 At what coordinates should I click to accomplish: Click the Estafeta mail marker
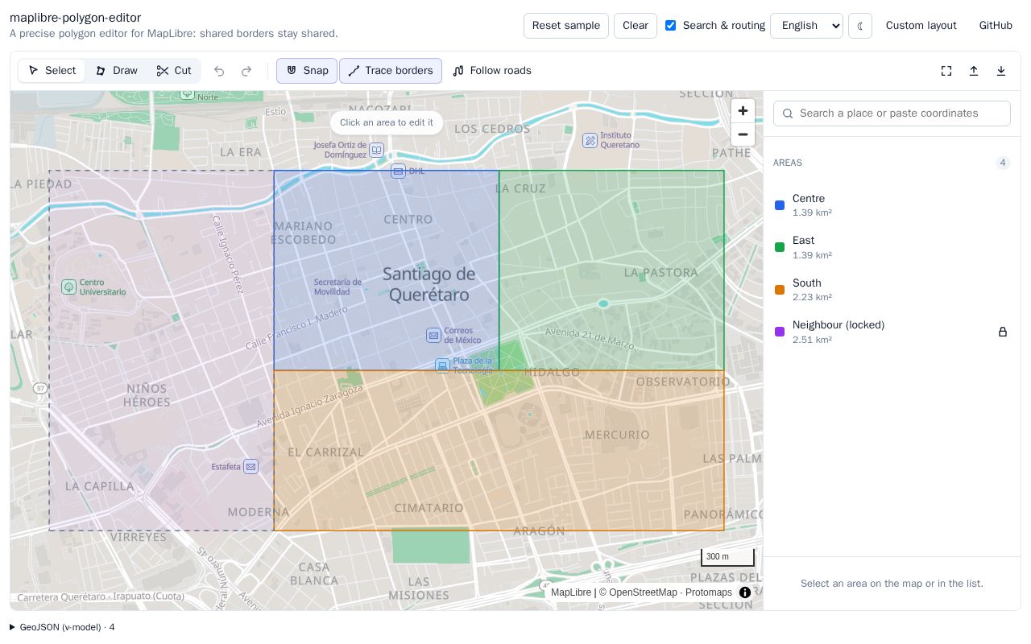pyautogui.click(x=251, y=467)
